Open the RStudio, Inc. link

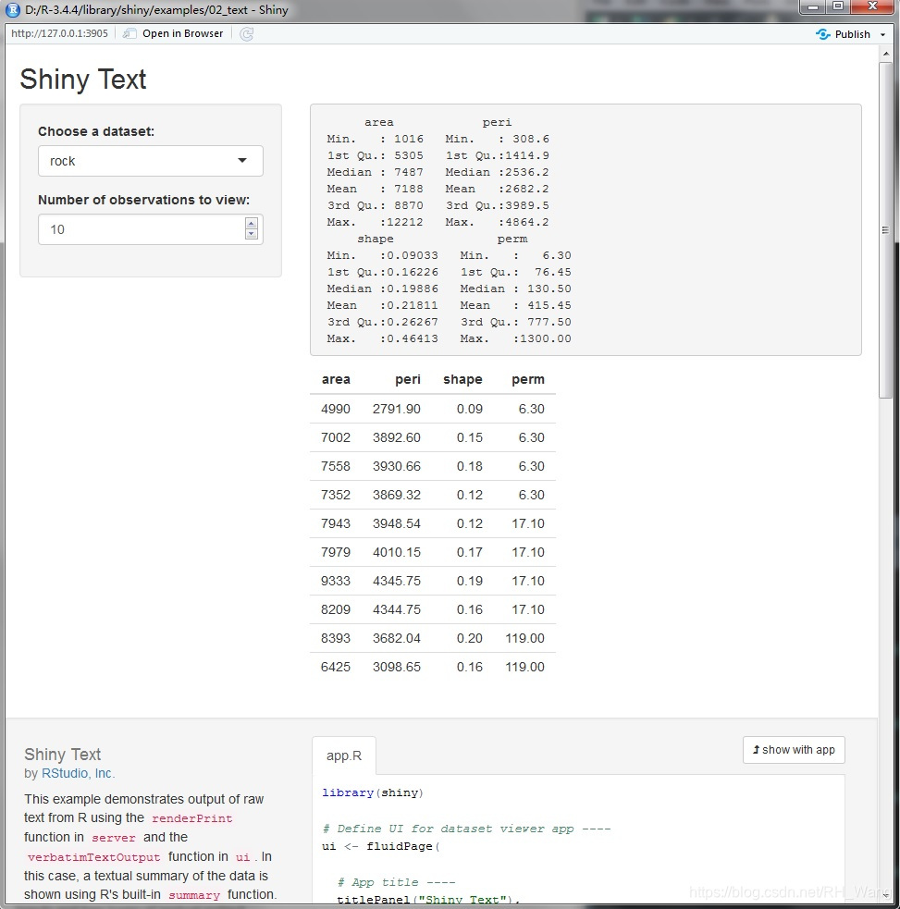(x=79, y=773)
